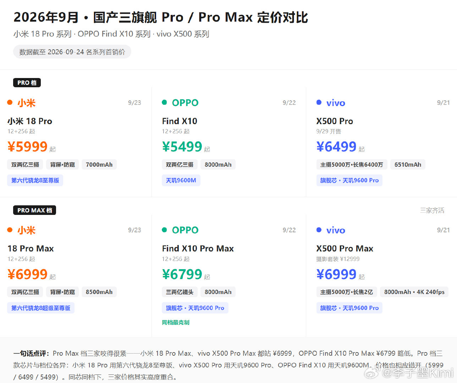Click the ¥5499 price

pyautogui.click(x=182, y=146)
